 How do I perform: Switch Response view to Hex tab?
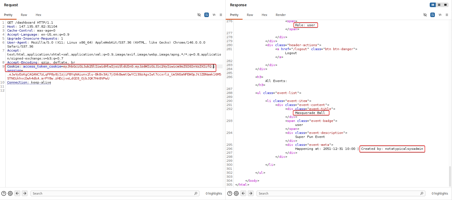[x=265, y=15]
